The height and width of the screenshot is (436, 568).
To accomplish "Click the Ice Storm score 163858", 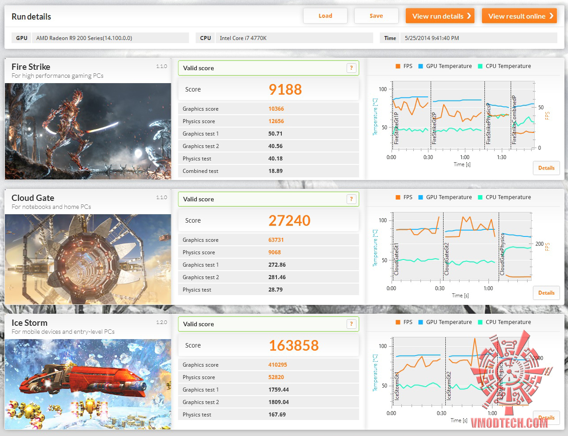I will coord(294,345).
